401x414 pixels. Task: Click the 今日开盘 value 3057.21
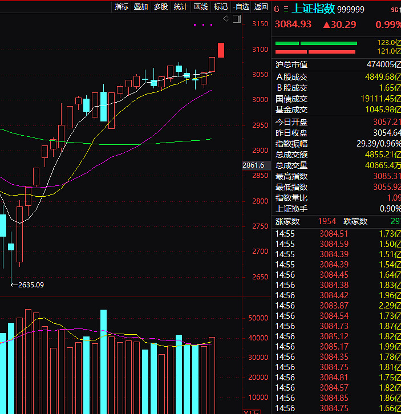pos(387,122)
